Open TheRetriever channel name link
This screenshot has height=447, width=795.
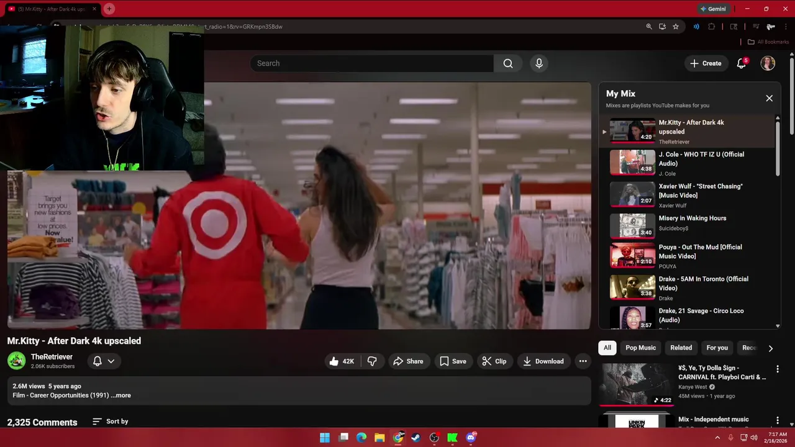(52, 357)
